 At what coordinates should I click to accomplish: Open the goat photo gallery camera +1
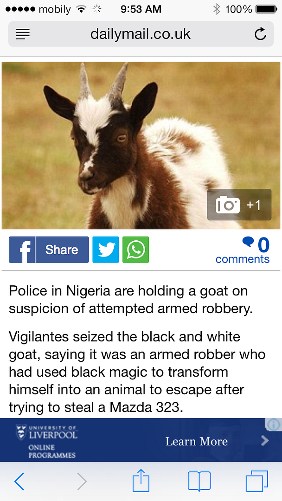tap(239, 205)
